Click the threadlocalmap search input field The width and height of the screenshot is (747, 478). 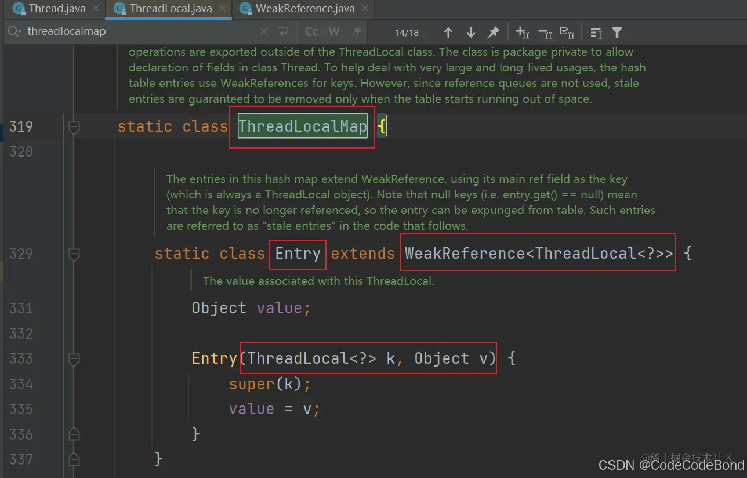[139, 32]
